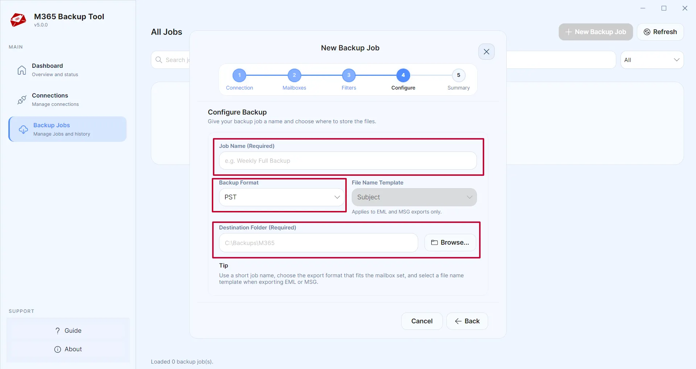
Task: Open the About support link
Action: click(x=68, y=349)
